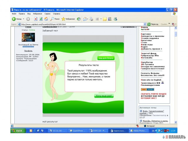
Task: Click the Back (Назад) navigation button
Action: [x=17, y=19]
